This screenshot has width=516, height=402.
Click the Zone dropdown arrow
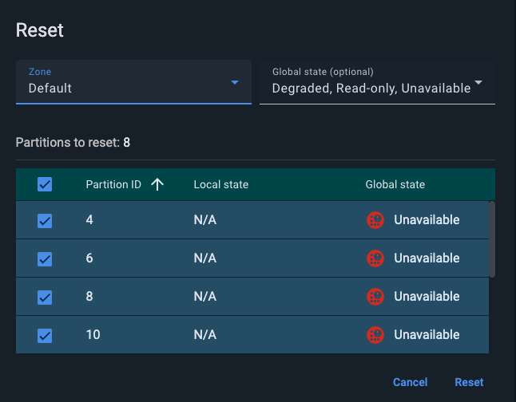coord(235,82)
